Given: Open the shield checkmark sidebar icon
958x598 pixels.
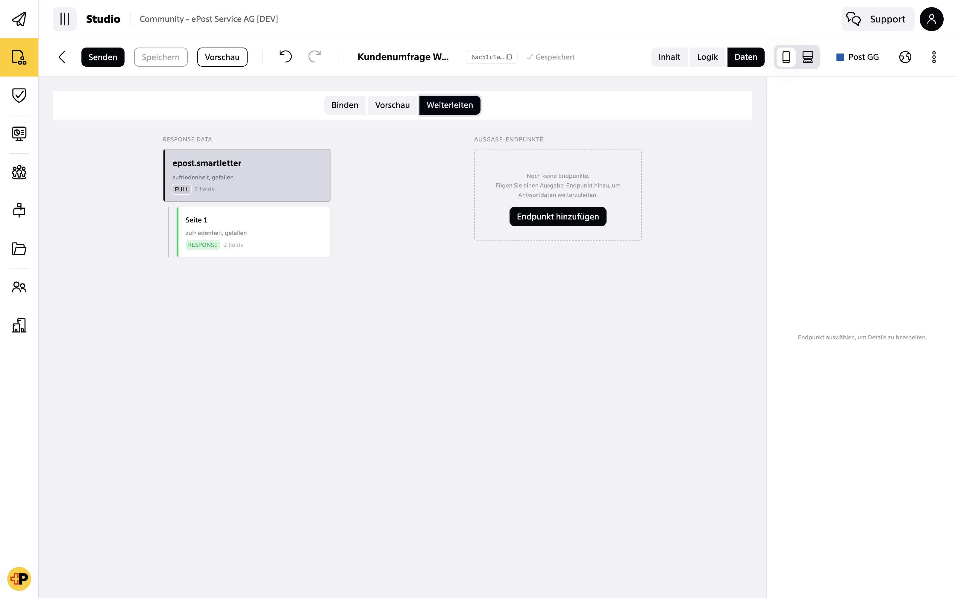Looking at the screenshot, I should pos(19,95).
